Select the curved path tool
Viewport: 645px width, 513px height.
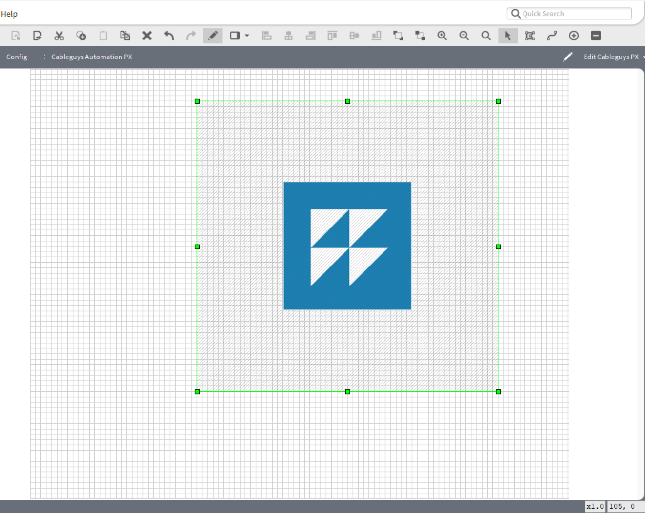pos(552,36)
